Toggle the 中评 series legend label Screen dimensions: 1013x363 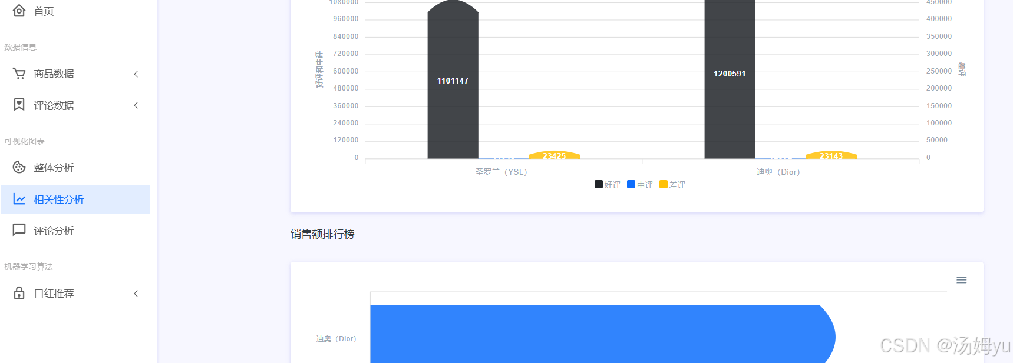[645, 185]
